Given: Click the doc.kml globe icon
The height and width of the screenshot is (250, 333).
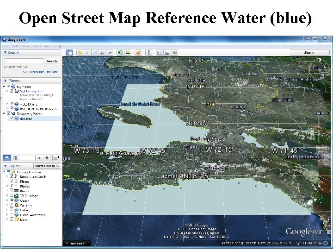Looking at the screenshot, I should coord(16,119).
